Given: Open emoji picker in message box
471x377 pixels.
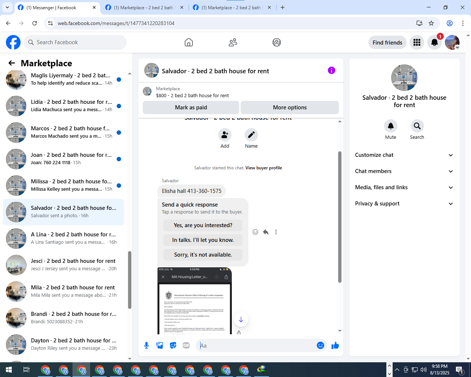Looking at the screenshot, I should pos(321,345).
